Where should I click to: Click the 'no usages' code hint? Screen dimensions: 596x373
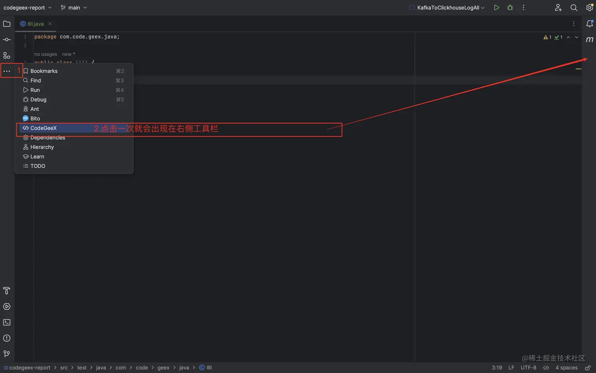46,54
